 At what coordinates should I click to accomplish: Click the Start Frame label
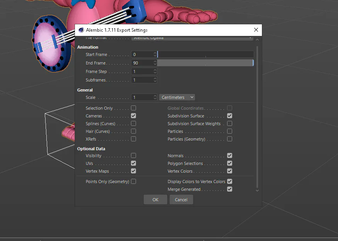[96, 54]
